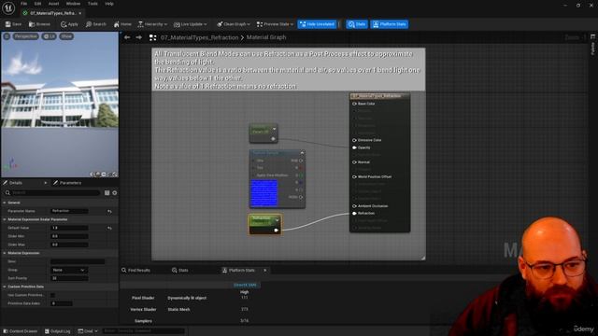Open the Help menu

pyautogui.click(x=109, y=4)
